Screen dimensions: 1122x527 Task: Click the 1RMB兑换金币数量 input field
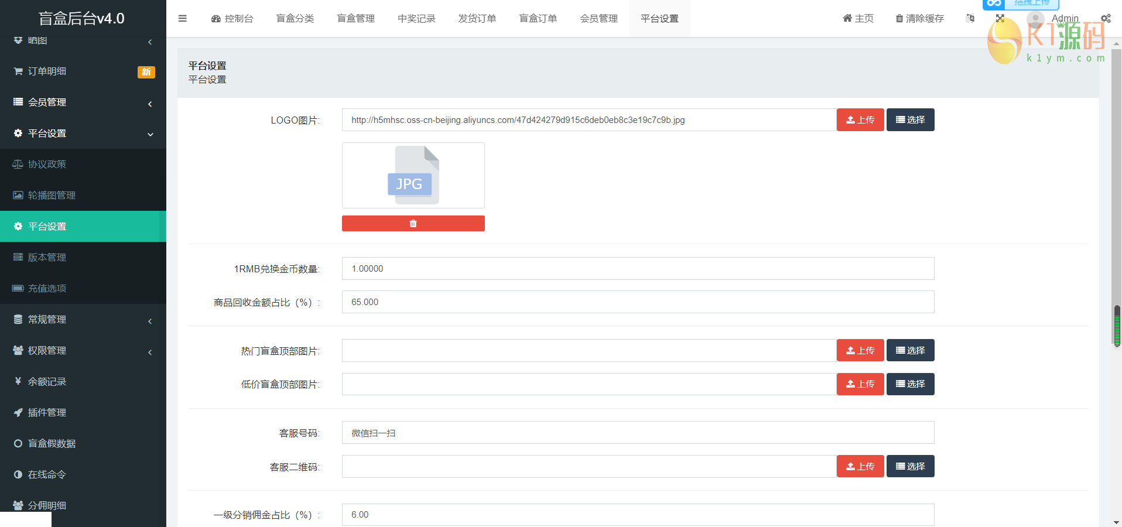[x=637, y=269]
